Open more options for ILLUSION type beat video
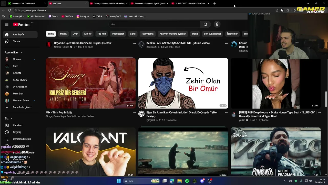 tap(319, 113)
